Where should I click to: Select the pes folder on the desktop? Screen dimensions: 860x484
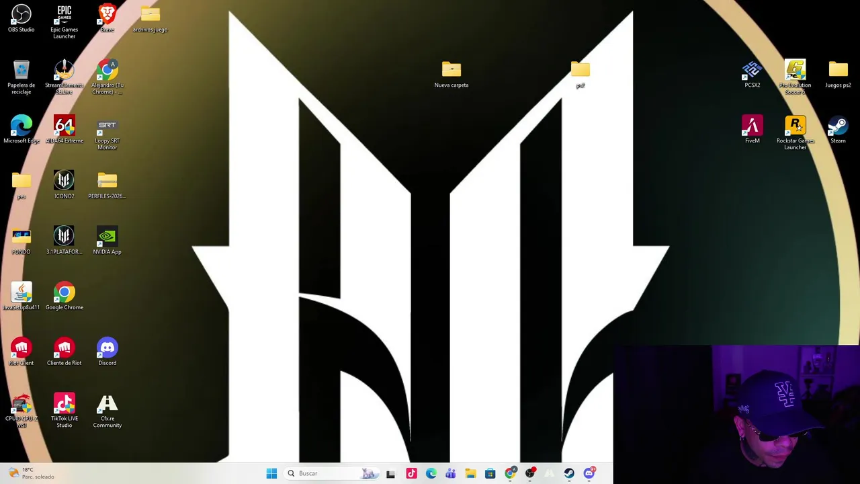[21, 186]
